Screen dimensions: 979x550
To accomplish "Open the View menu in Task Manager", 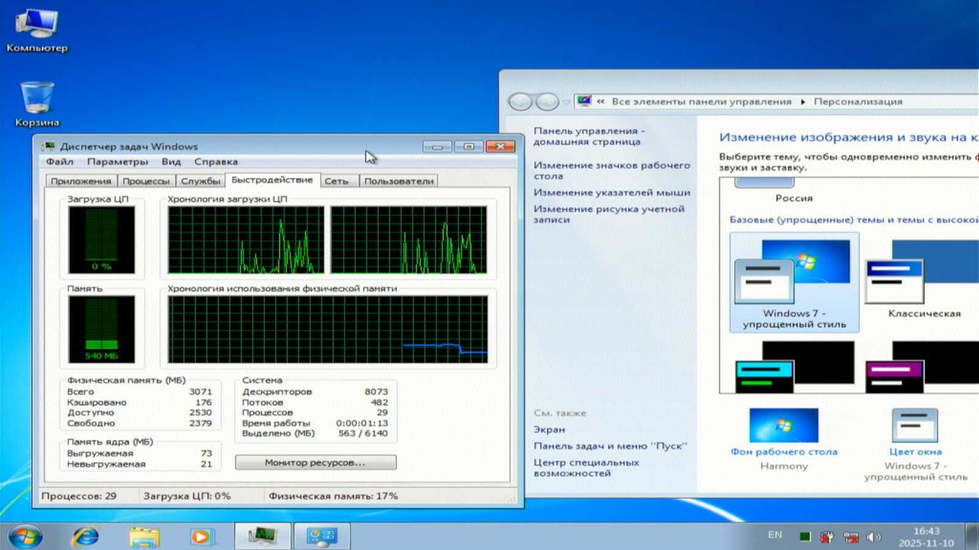I will point(171,161).
